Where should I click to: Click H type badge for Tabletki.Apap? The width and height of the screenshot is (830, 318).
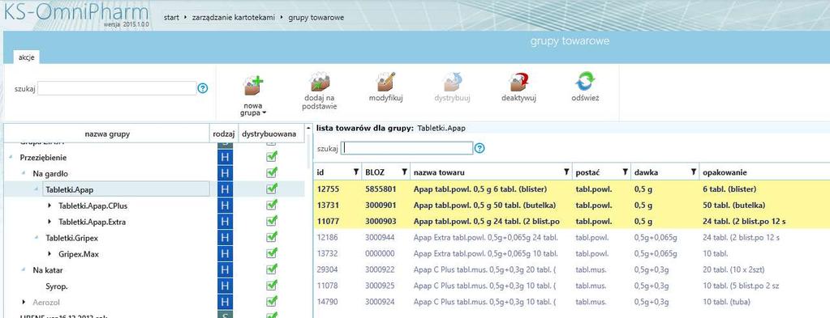pos(225,189)
